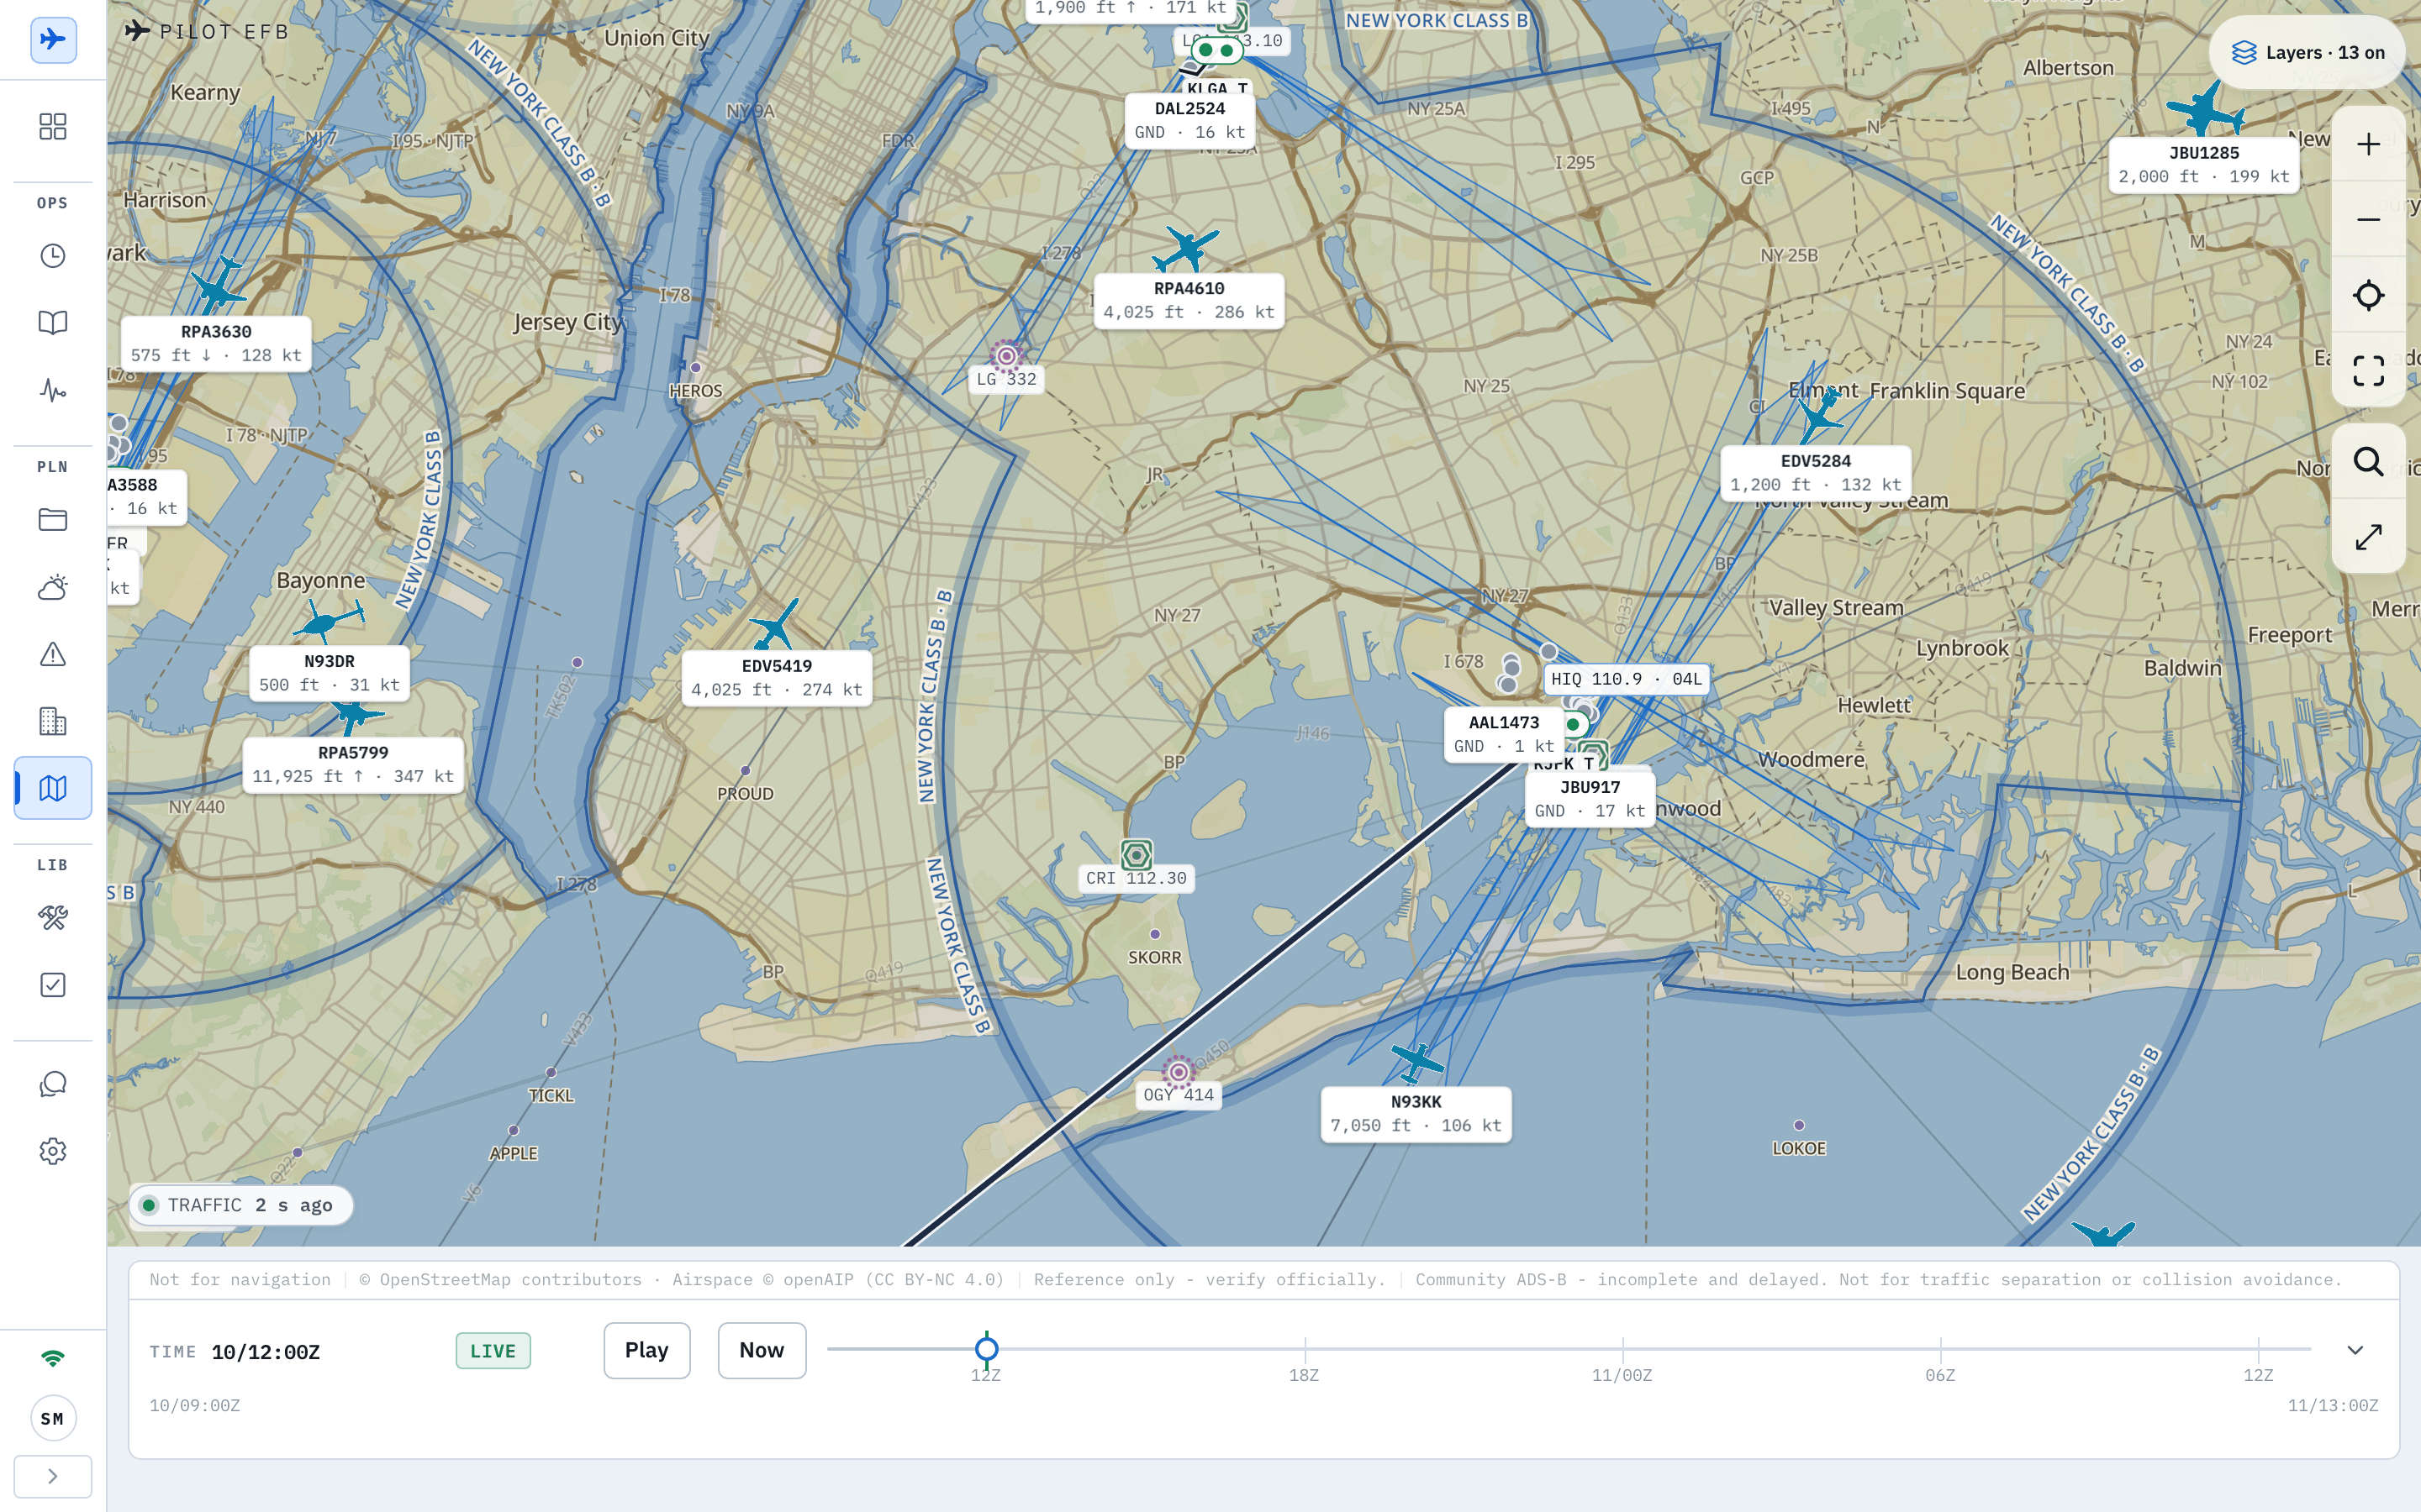Open the SM user avatar
2421x1512 pixels.
[x=53, y=1418]
